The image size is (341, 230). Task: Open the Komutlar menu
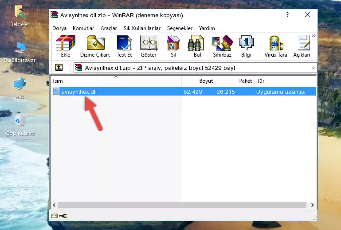[x=83, y=28]
